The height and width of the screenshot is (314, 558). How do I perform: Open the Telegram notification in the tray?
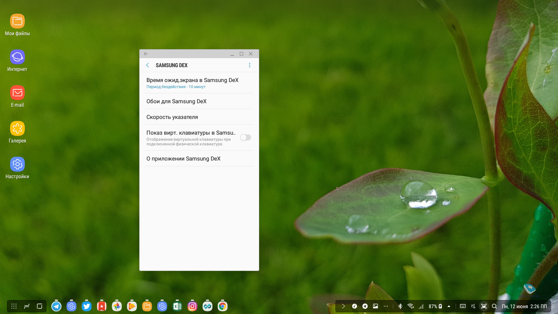(x=365, y=306)
